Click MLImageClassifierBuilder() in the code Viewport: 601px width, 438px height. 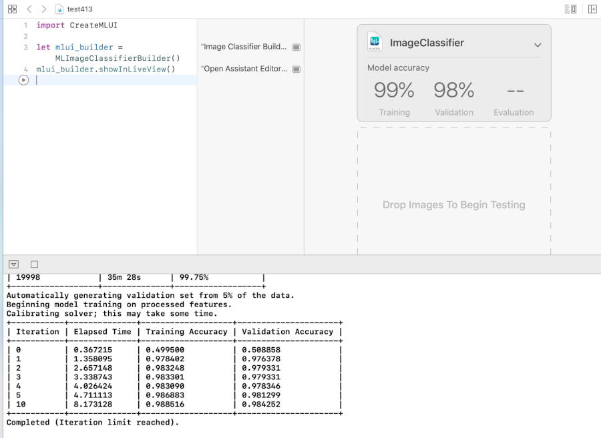pyautogui.click(x=118, y=58)
